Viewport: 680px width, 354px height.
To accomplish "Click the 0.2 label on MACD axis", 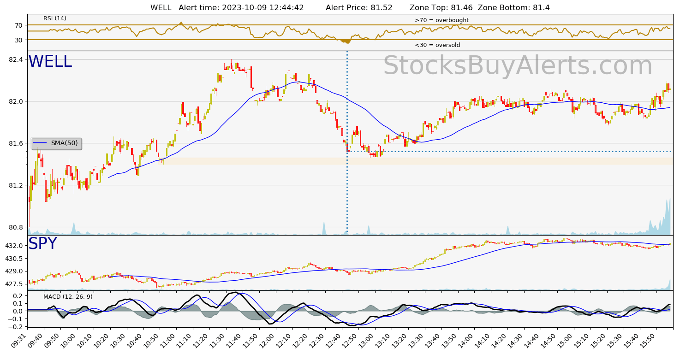I will tap(18, 295).
